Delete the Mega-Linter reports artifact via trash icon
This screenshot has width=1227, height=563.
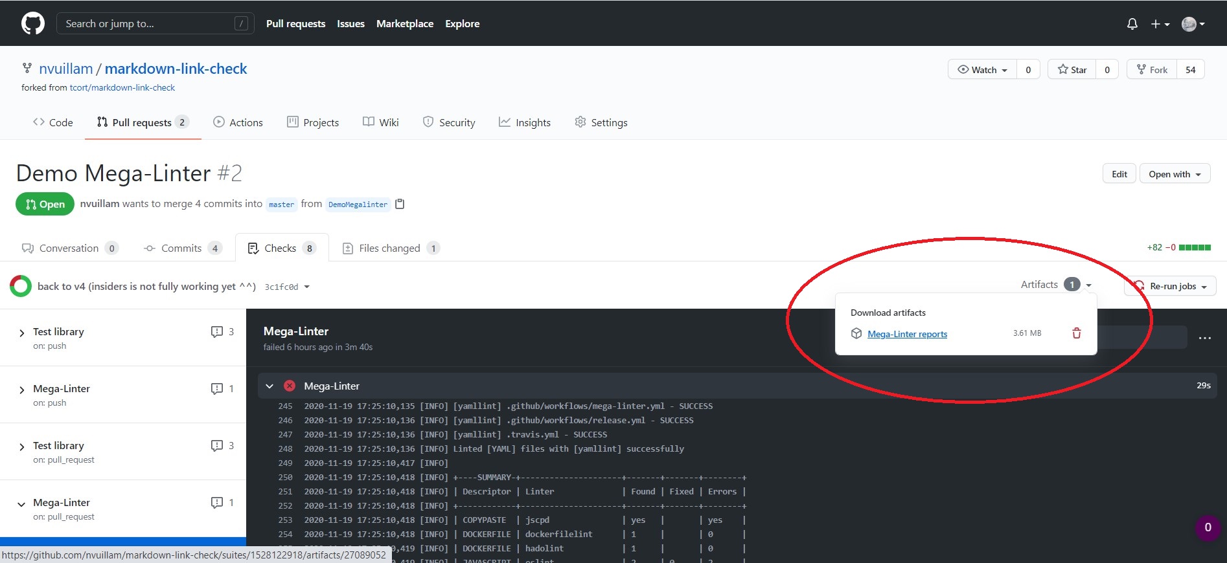point(1076,333)
